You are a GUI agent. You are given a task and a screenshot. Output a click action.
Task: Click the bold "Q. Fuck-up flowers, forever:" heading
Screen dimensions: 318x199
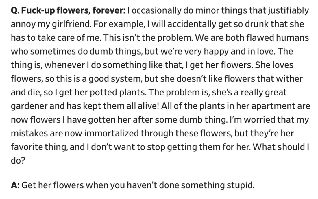pos(68,11)
